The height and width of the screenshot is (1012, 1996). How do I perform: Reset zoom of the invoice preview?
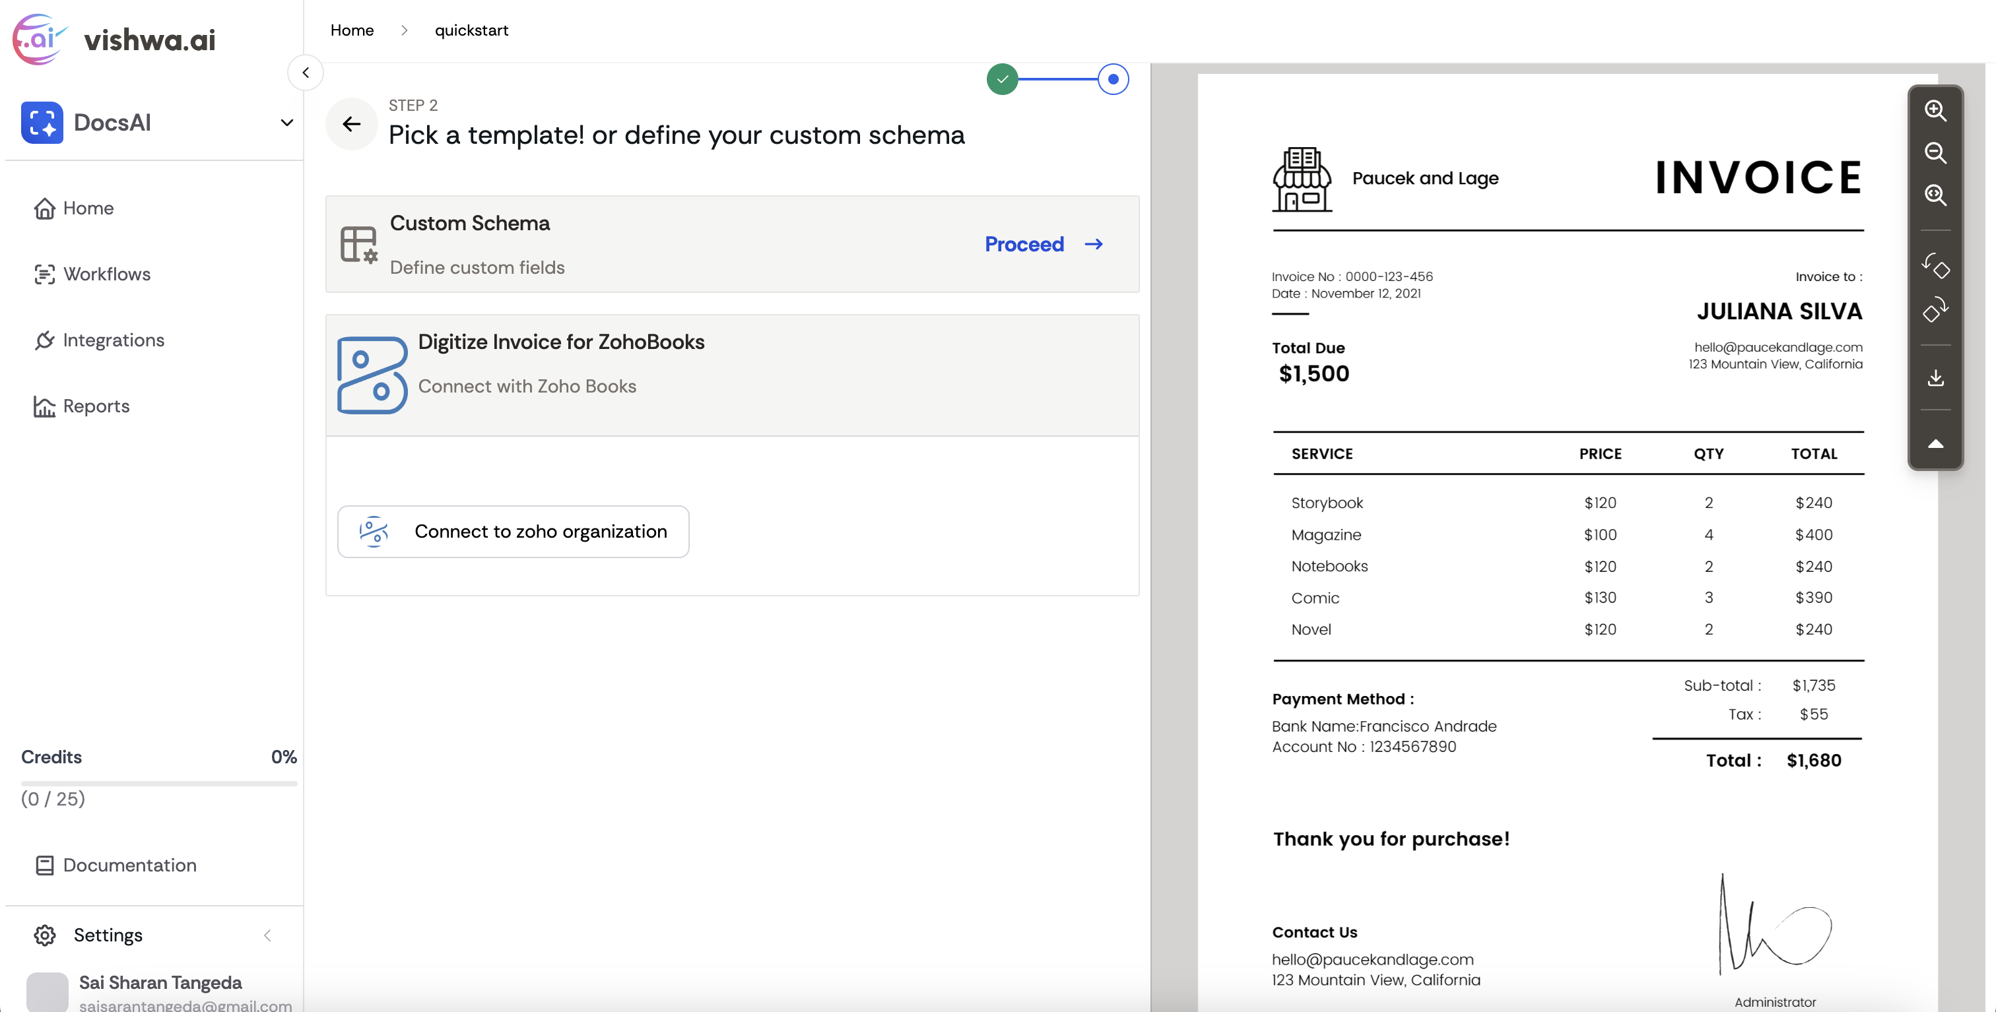click(1935, 195)
